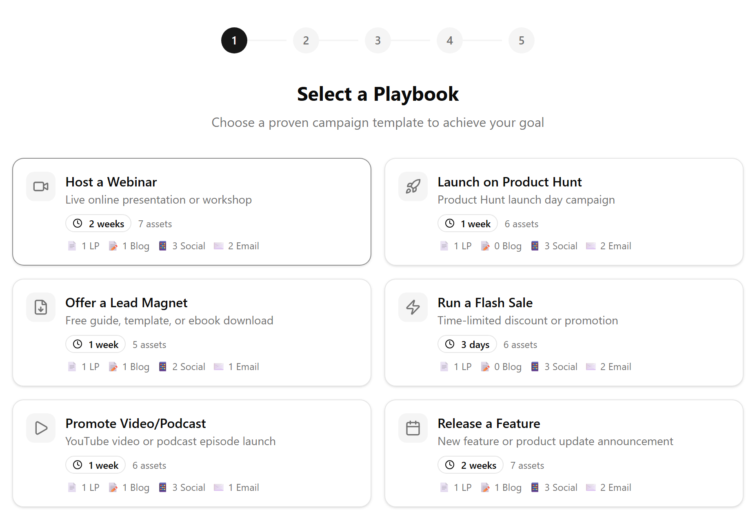Screen dimensions: 755x510
Task: Go to step 2 in the progress stepper
Action: coord(306,40)
